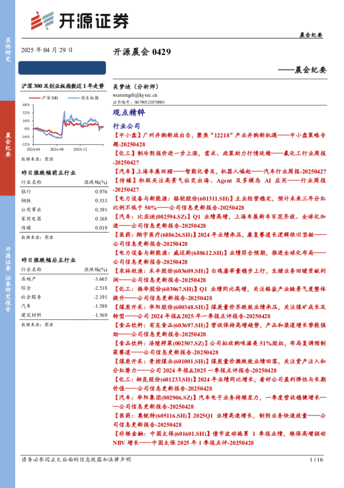Click the red 晨会纪要 sidebar tab
The width and height of the screenshot is (344, 488).
8,148
